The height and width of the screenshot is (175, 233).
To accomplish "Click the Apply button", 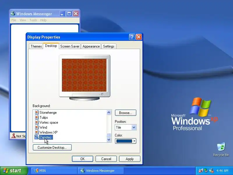I will click(130, 159).
